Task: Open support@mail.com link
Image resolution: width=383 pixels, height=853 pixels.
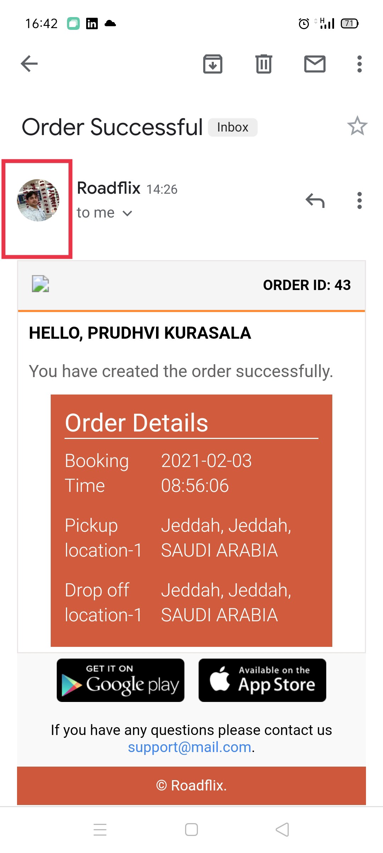Action: pyautogui.click(x=190, y=747)
